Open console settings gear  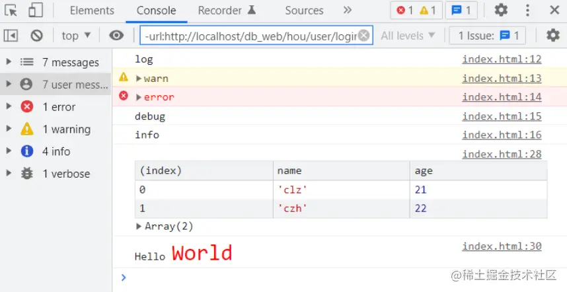[x=553, y=36]
